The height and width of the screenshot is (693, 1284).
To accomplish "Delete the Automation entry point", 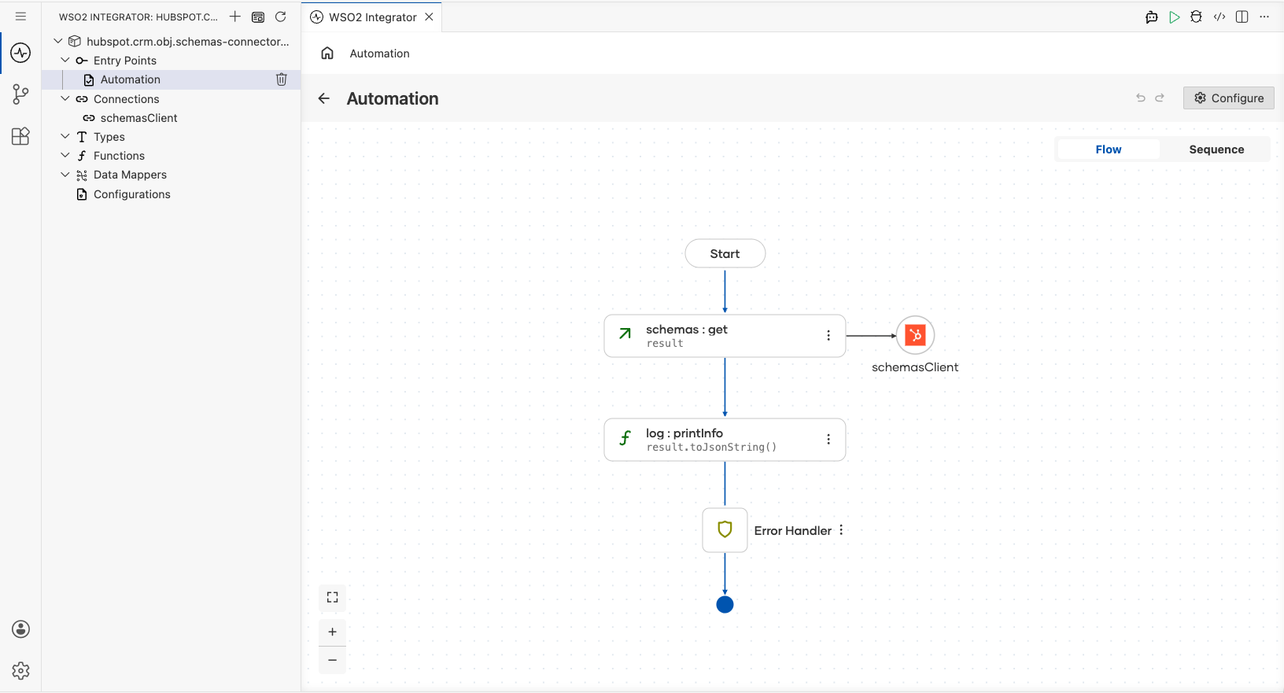I will coord(282,79).
